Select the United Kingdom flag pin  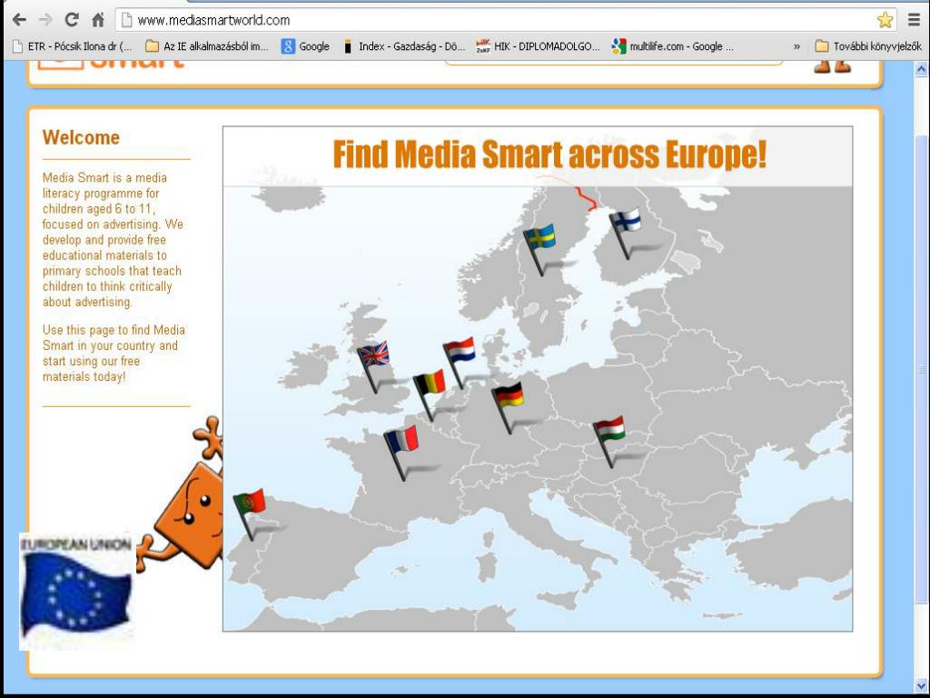tap(373, 367)
